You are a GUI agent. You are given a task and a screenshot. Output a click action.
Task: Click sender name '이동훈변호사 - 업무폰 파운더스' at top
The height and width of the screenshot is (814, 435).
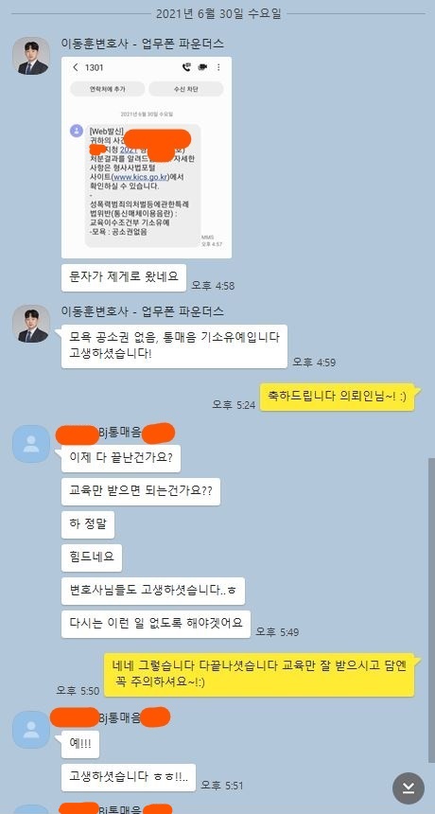point(143,44)
